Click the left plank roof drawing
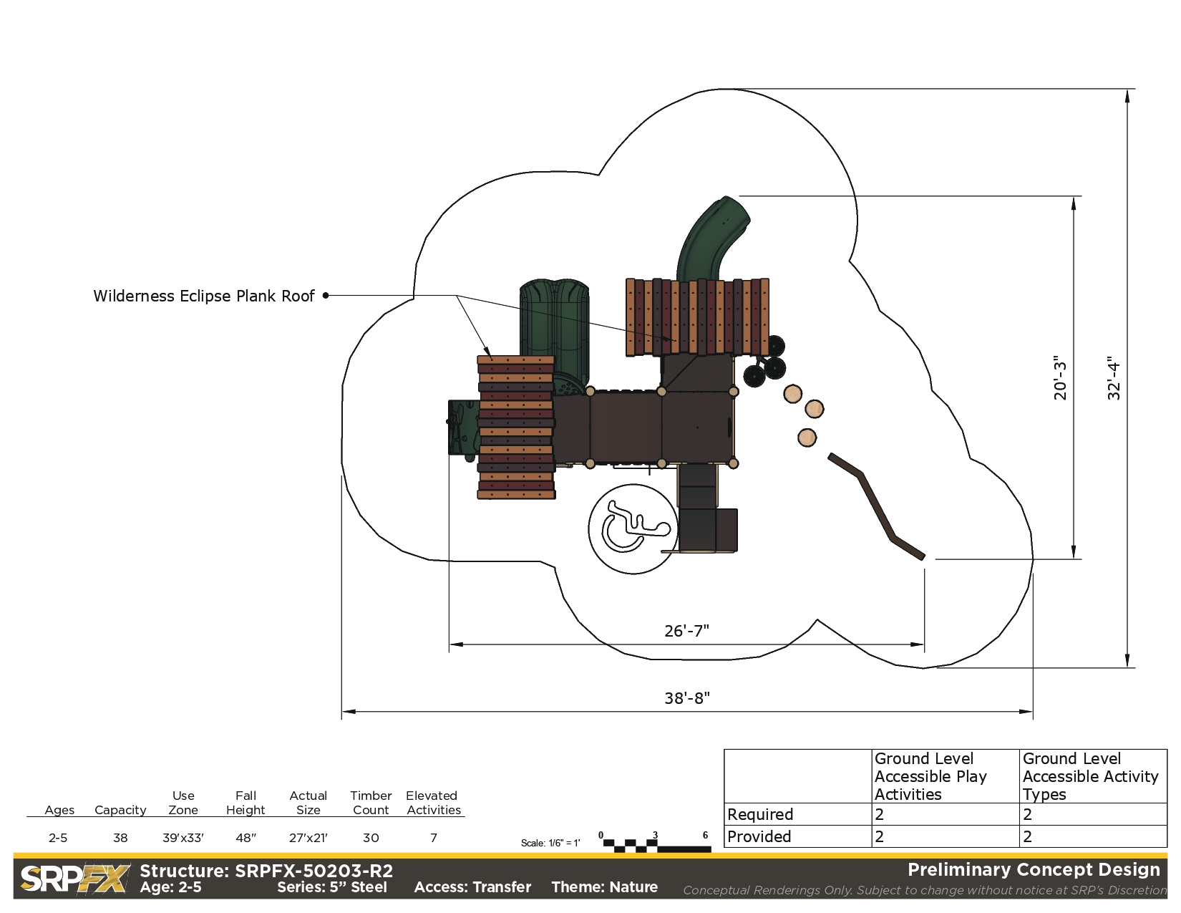 click(x=516, y=427)
